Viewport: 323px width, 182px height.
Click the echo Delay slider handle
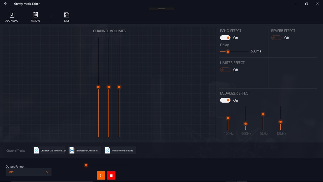[228, 52]
